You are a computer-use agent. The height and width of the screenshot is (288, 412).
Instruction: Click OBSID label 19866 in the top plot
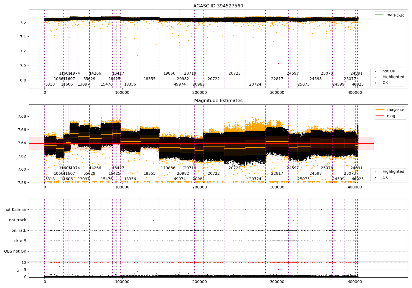click(x=169, y=74)
